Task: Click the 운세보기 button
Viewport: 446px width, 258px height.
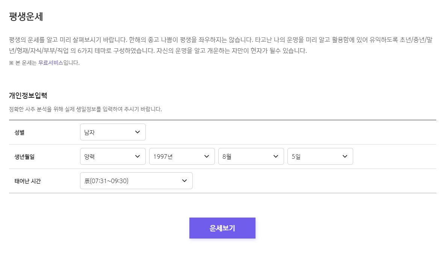Action: pos(222,228)
